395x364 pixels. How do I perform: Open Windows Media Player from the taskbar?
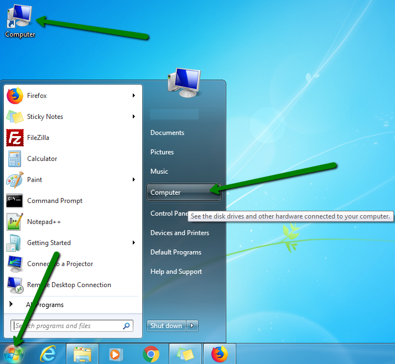116,355
